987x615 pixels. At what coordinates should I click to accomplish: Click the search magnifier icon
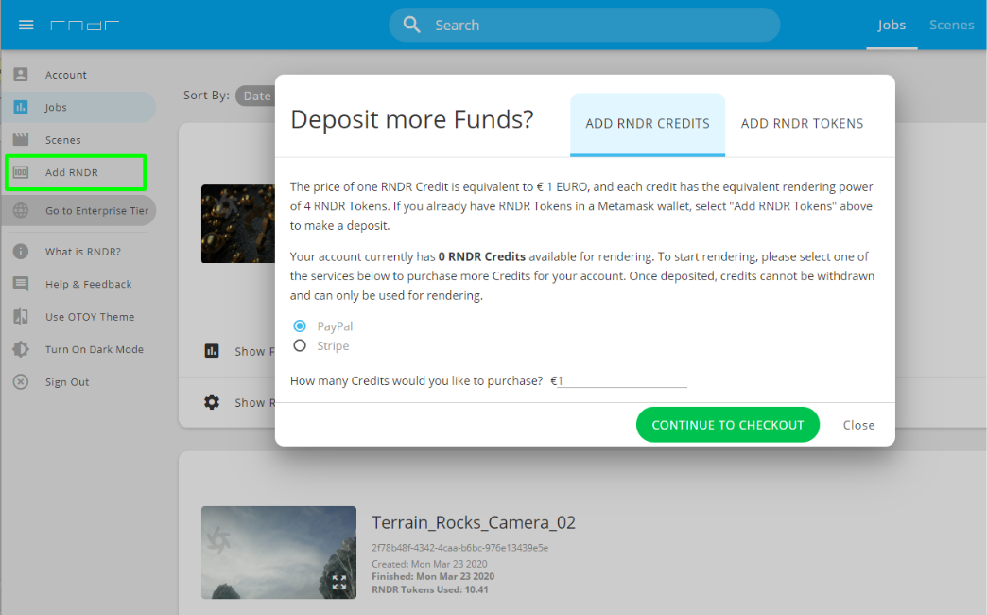[x=411, y=25]
